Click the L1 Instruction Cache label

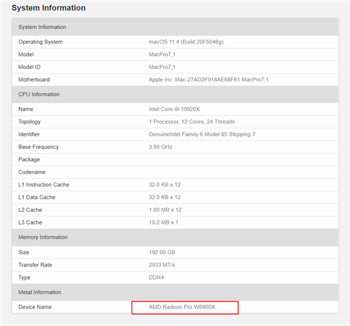coord(44,185)
